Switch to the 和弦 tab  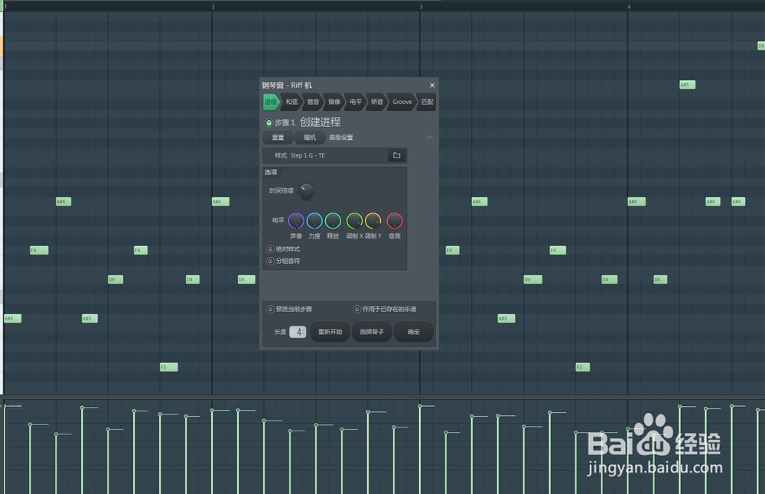point(291,101)
